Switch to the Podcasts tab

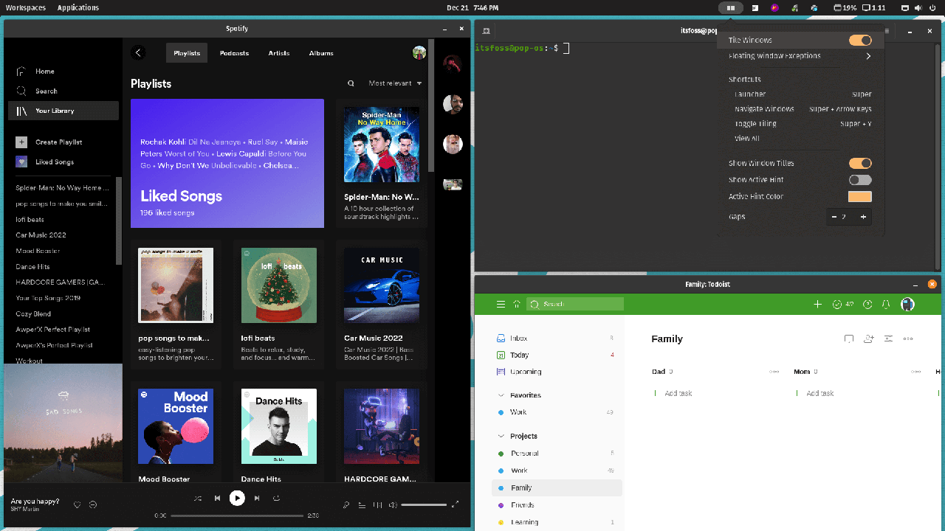234,53
